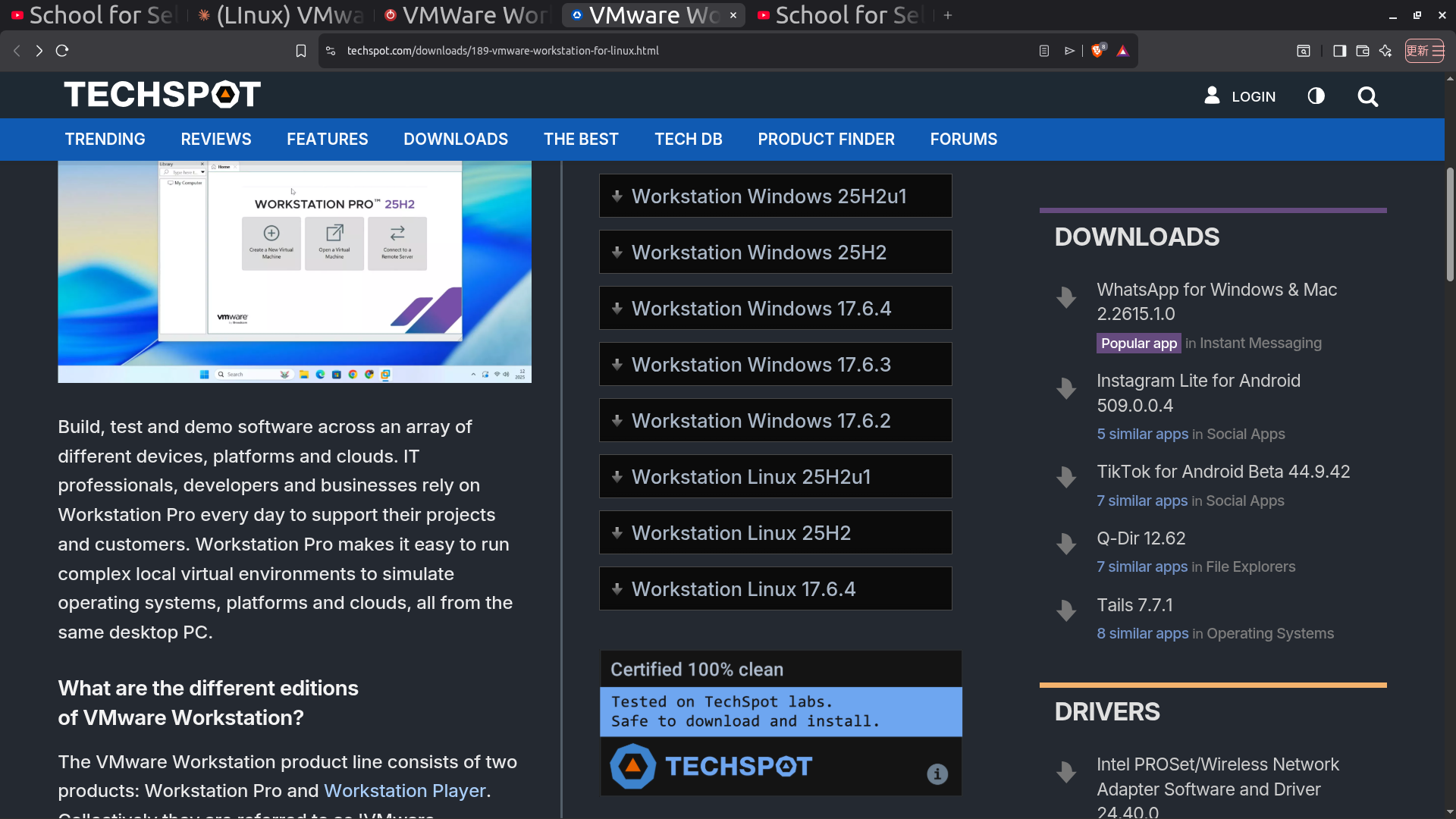Switch to the (LInux) VMwa tab

tap(281, 15)
